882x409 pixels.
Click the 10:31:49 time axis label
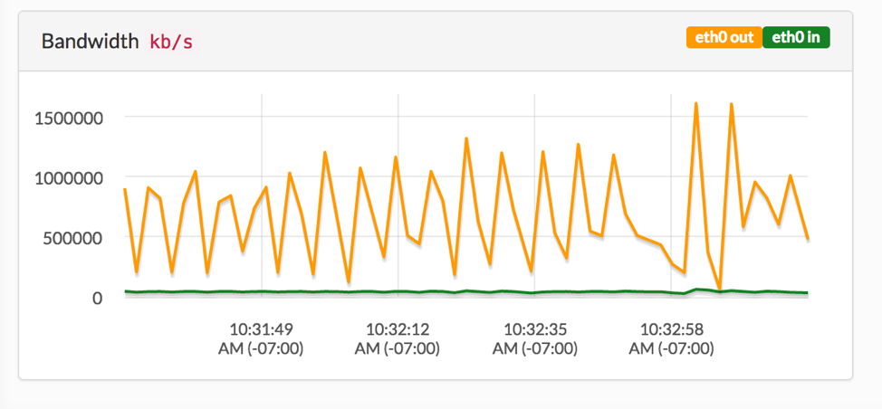[261, 338]
